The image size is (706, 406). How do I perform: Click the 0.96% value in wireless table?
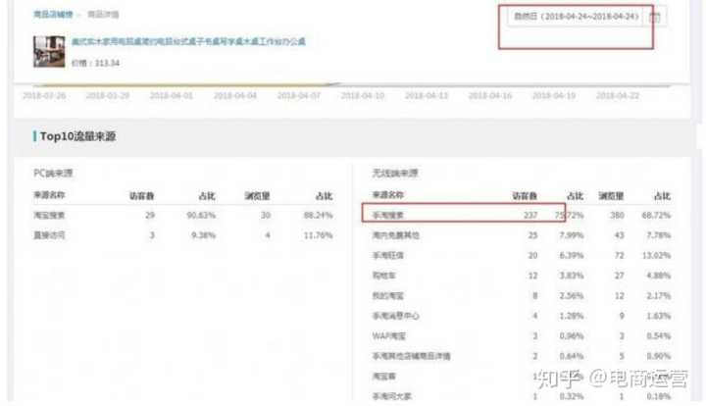pyautogui.click(x=572, y=335)
